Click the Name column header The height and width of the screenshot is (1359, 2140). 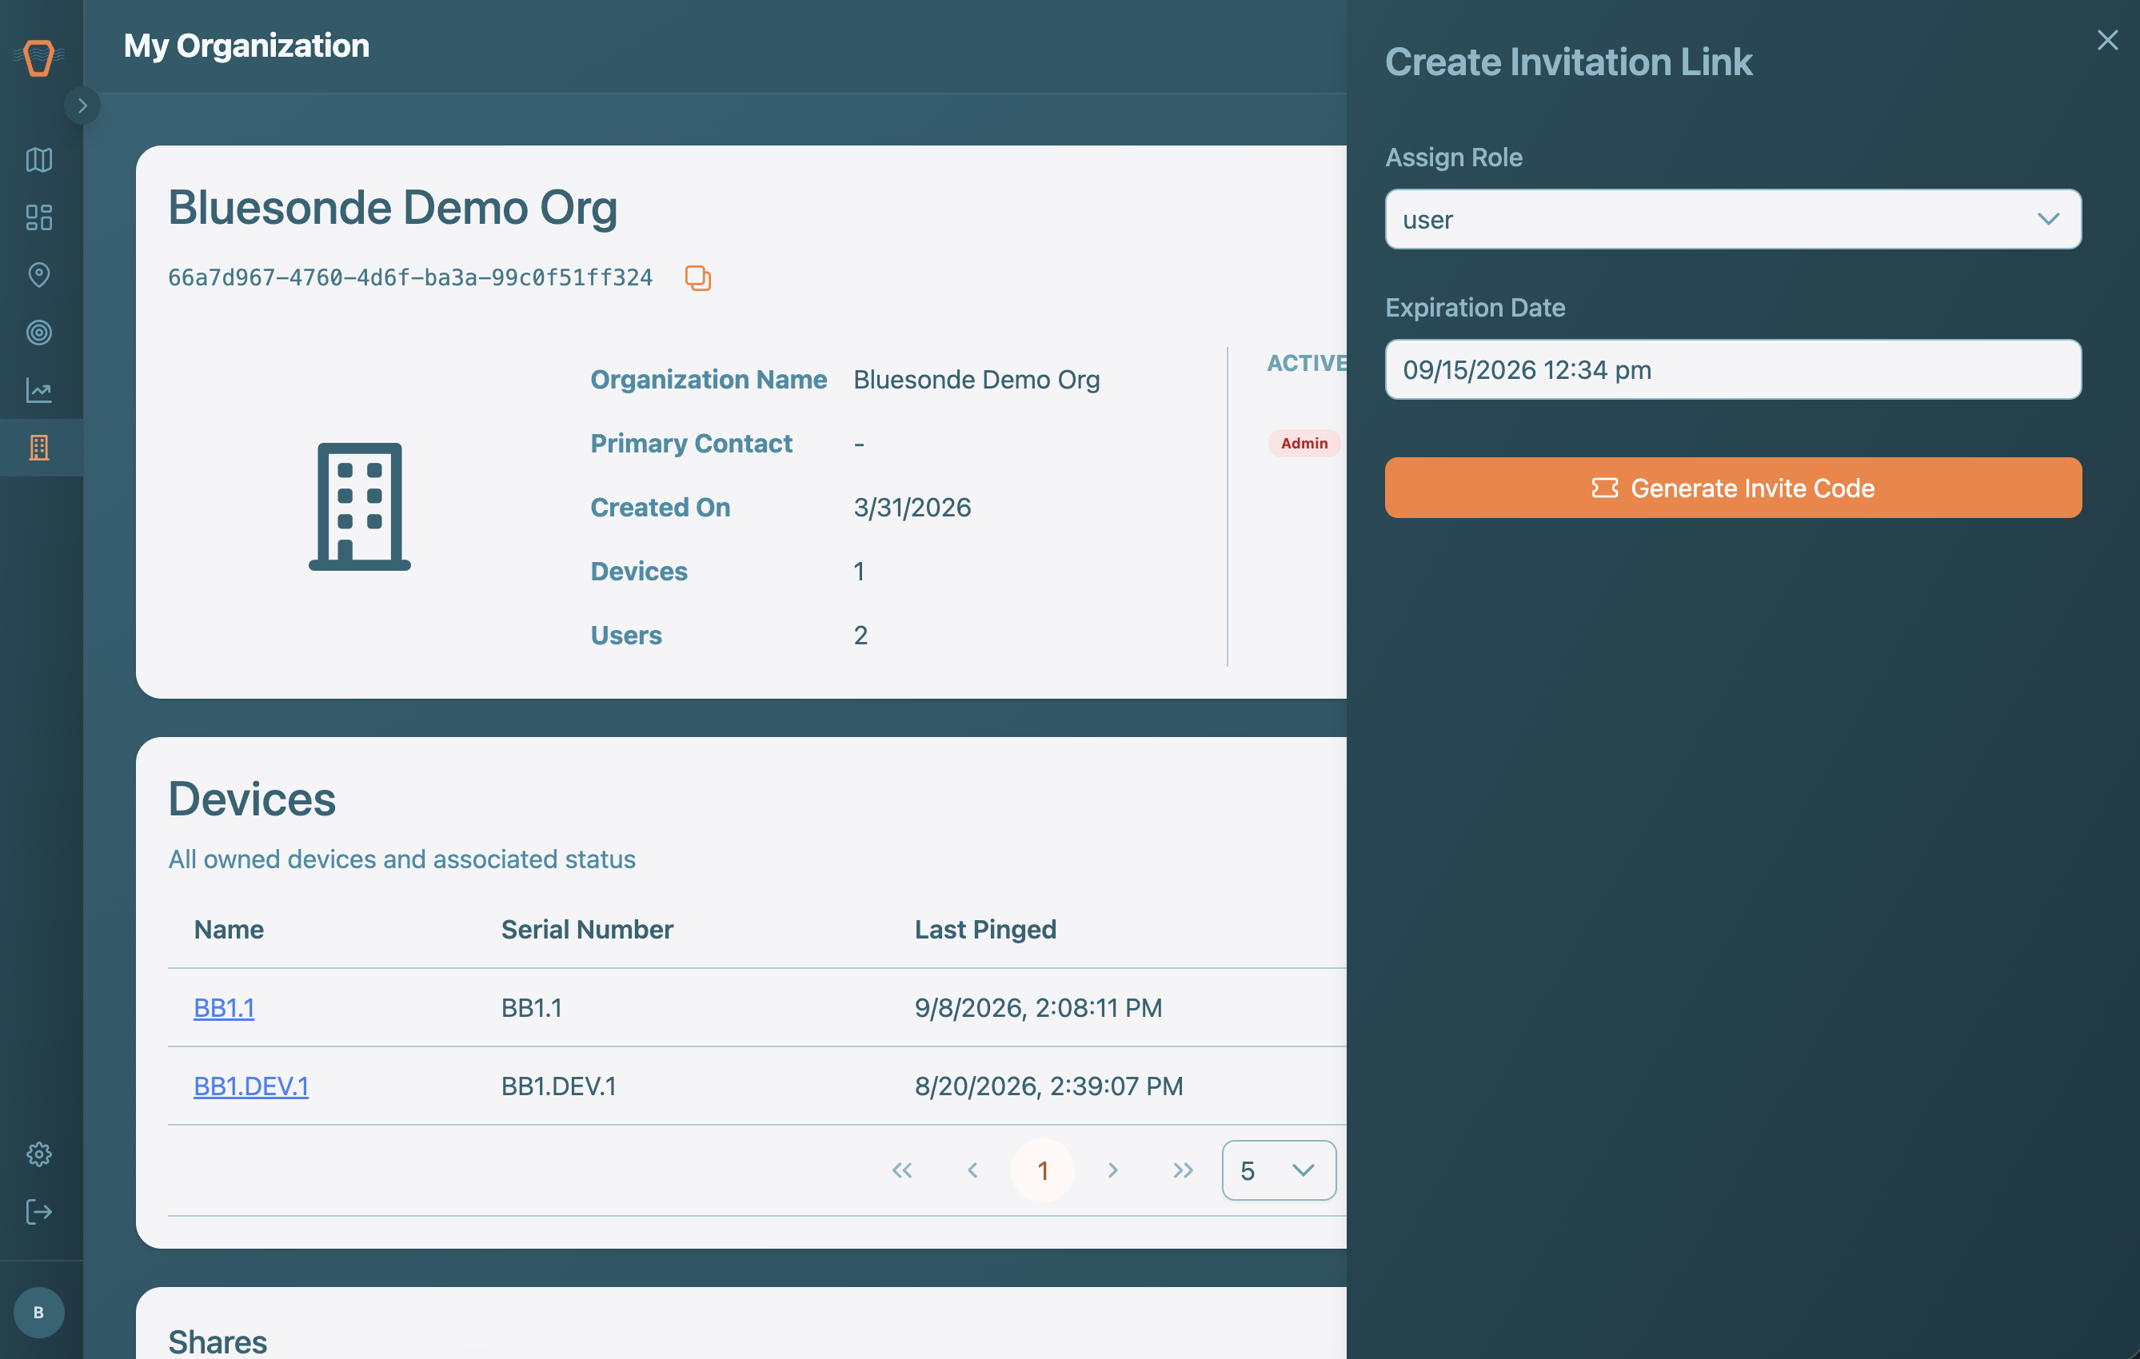230,929
